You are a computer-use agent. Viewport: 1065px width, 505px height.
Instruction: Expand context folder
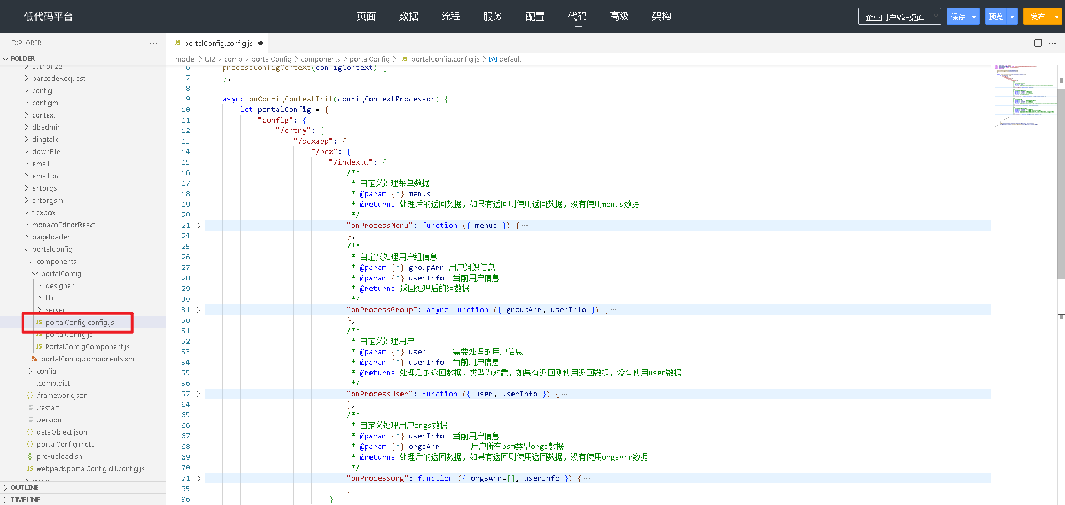coord(44,115)
